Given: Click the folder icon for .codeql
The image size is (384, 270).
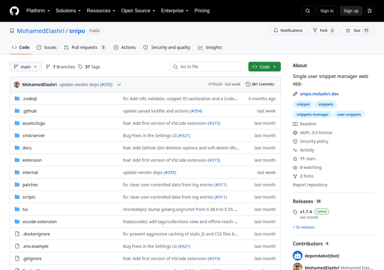Looking at the screenshot, I should [17, 99].
